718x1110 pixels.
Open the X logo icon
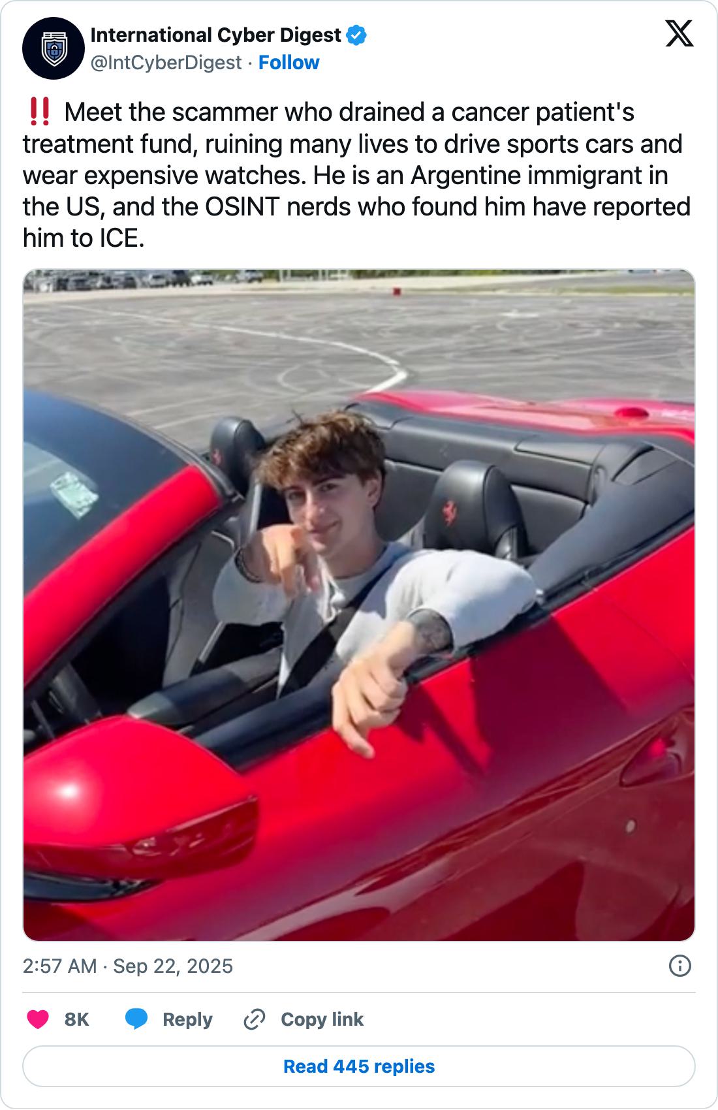pyautogui.click(x=679, y=33)
